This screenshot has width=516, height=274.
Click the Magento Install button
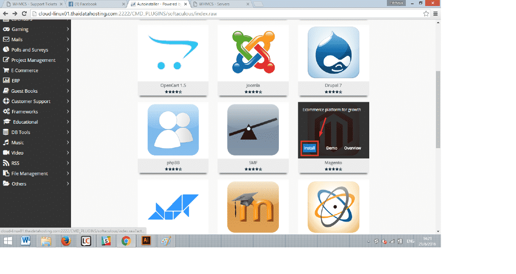point(309,148)
